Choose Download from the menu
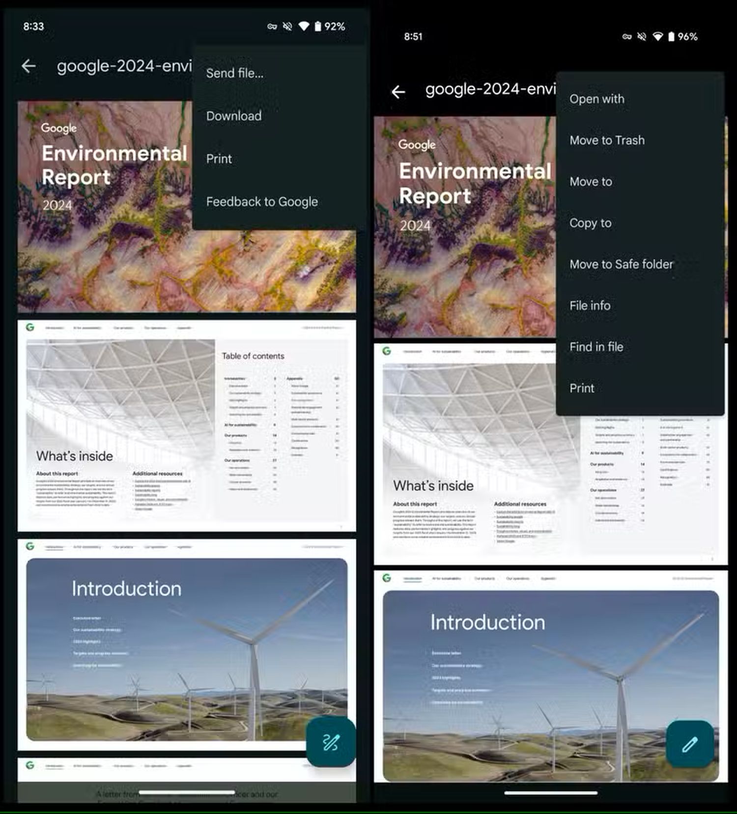Image resolution: width=737 pixels, height=814 pixels. 234,116
